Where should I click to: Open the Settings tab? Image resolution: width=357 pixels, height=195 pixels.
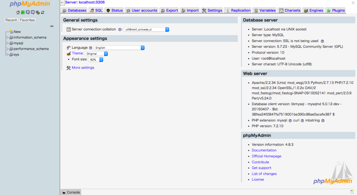tap(212, 10)
